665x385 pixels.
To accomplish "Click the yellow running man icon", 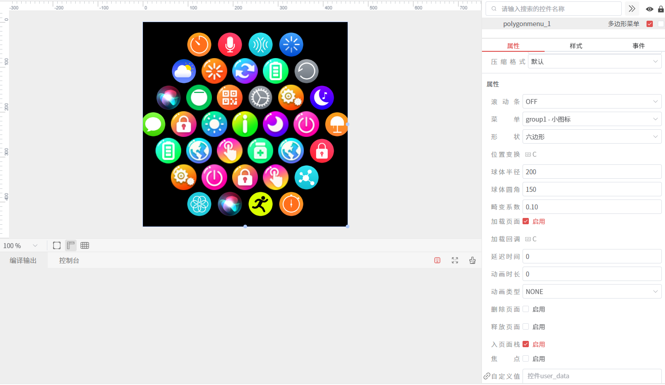I will pos(261,204).
